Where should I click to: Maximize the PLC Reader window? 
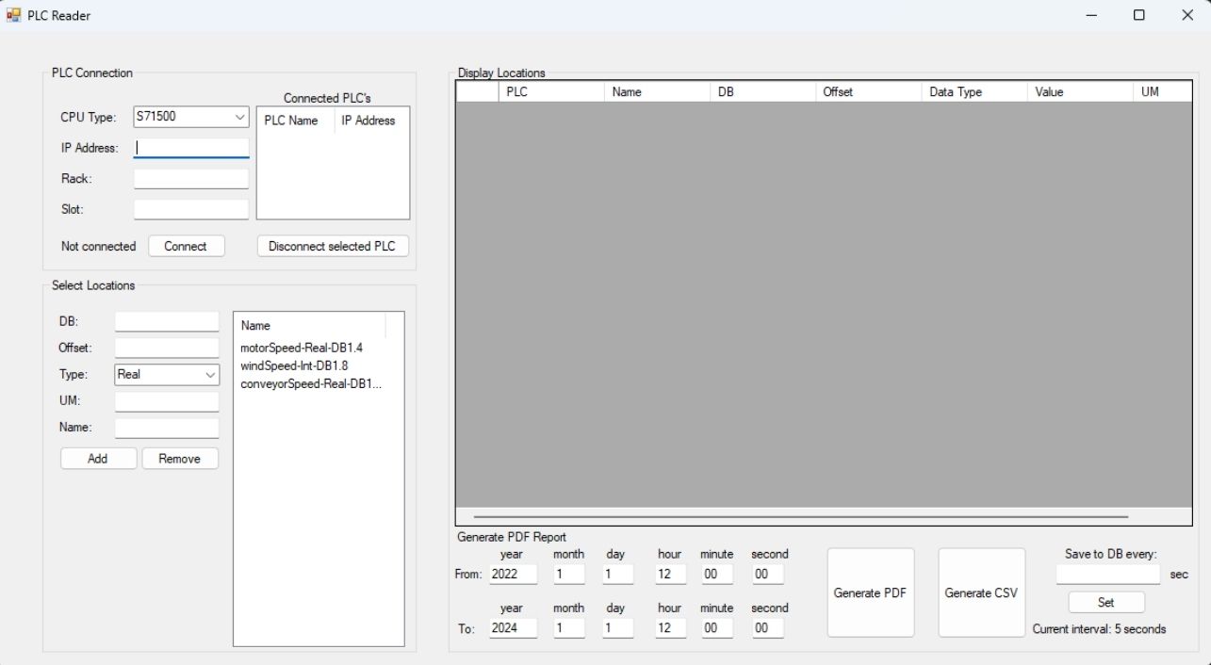point(1139,15)
